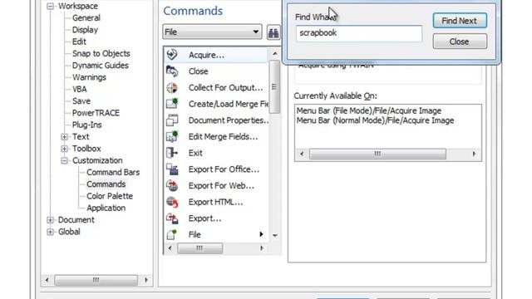Select Snap to Objects
The image size is (532, 299).
101,53
